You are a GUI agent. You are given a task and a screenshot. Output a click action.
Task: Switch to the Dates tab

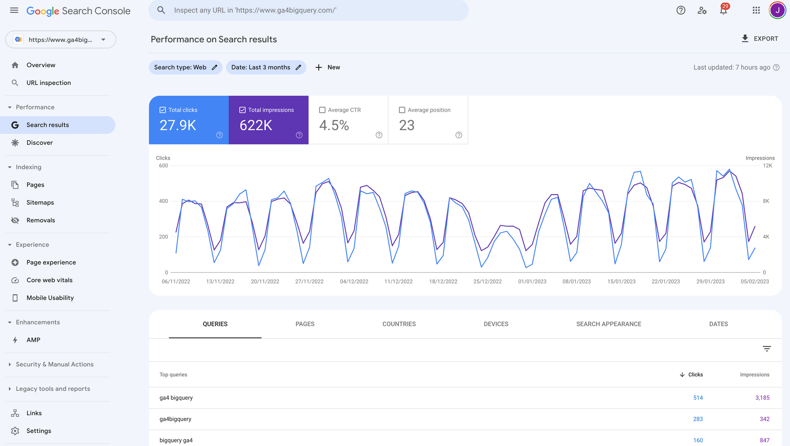pos(719,324)
